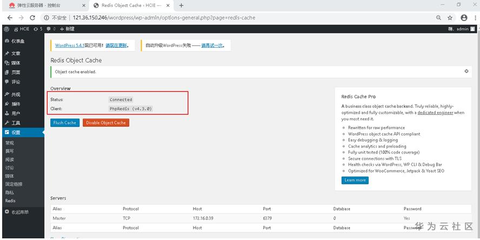Viewport: 480px width, 240px height.
Task: Click the dedicated engineer link
Action: [x=435, y=113]
